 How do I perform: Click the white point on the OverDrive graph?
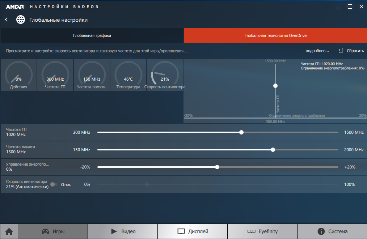[275, 86]
